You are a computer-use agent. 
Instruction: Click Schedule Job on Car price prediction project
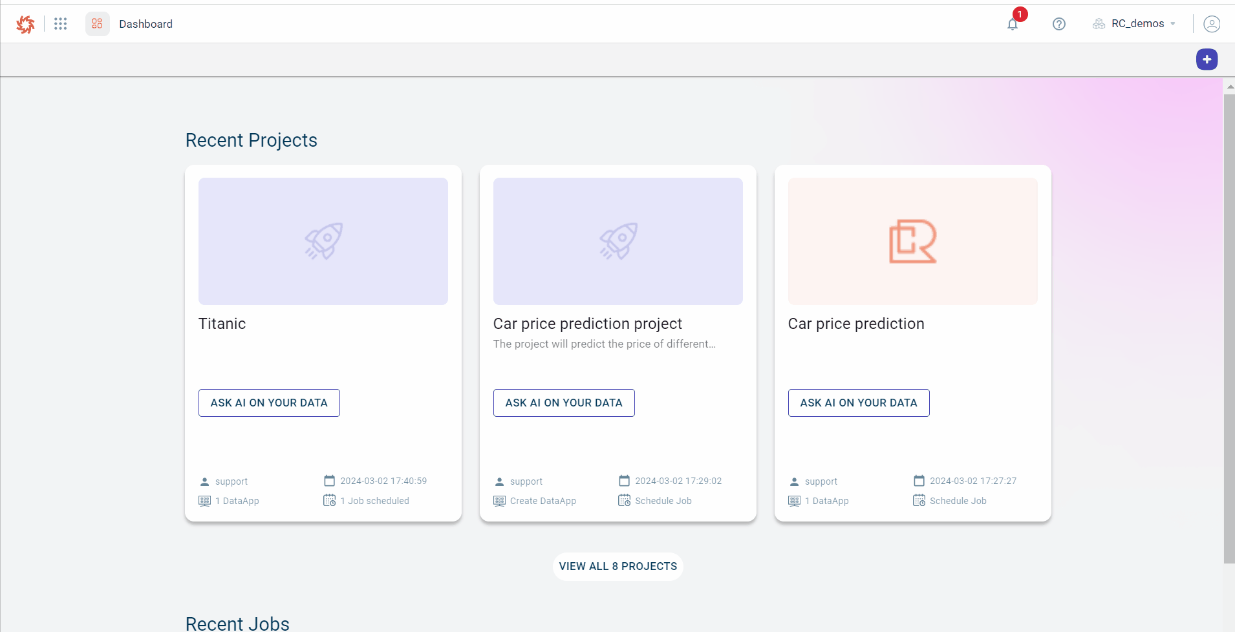663,501
